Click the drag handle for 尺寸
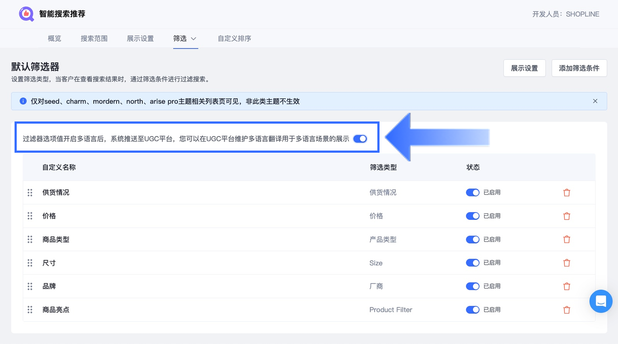This screenshot has width=618, height=344. 30,263
